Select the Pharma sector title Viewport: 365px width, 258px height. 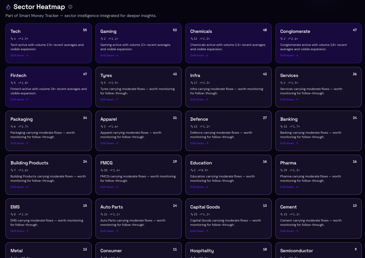(x=288, y=163)
